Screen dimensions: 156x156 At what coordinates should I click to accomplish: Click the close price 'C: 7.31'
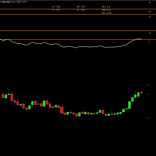pos(56,10)
